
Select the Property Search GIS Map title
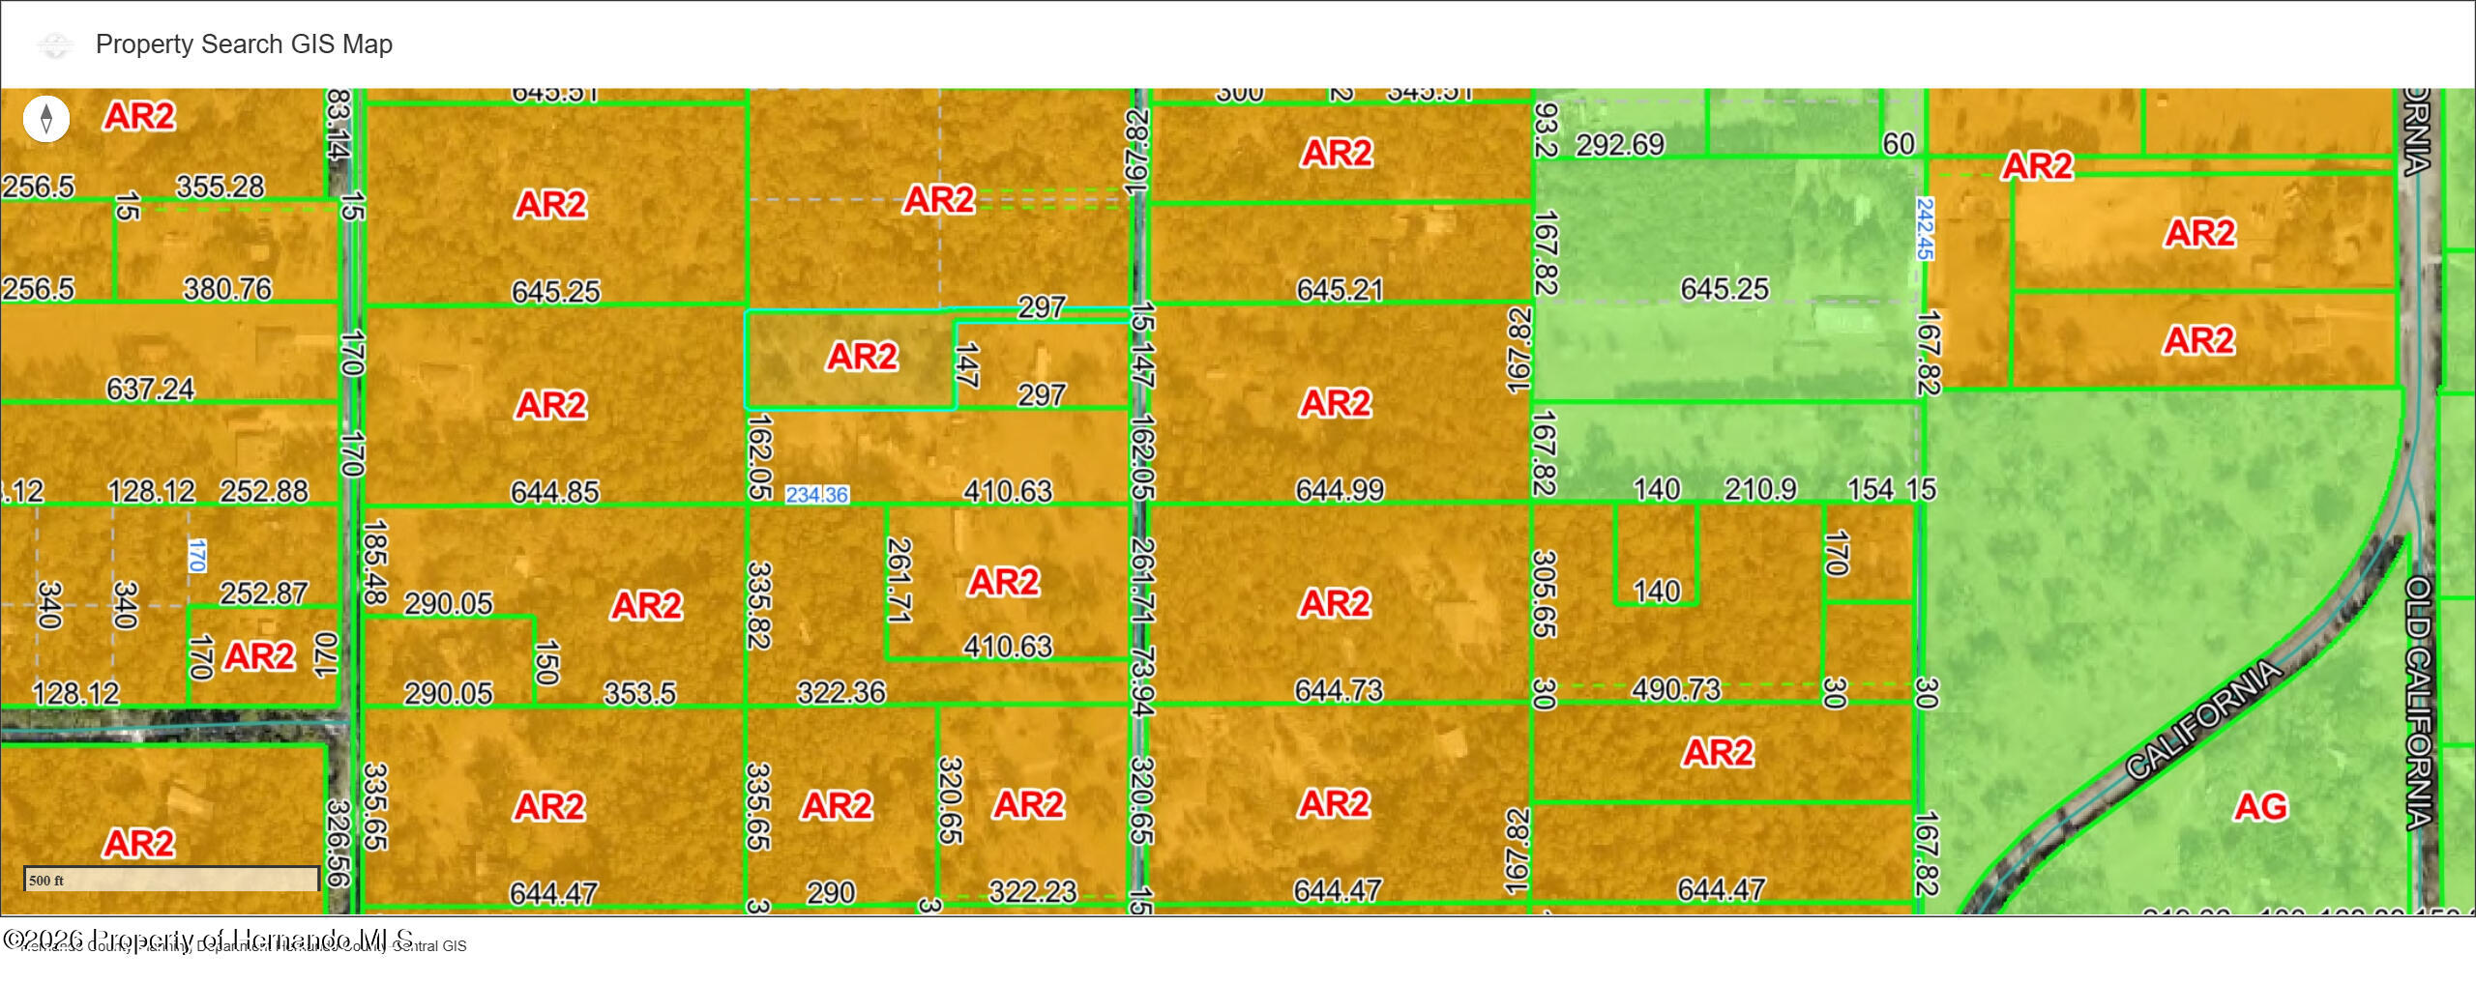click(244, 44)
